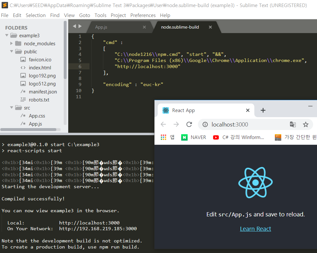Open robots.txt from the sidebar
This screenshot has width=317, height=253.
point(39,100)
